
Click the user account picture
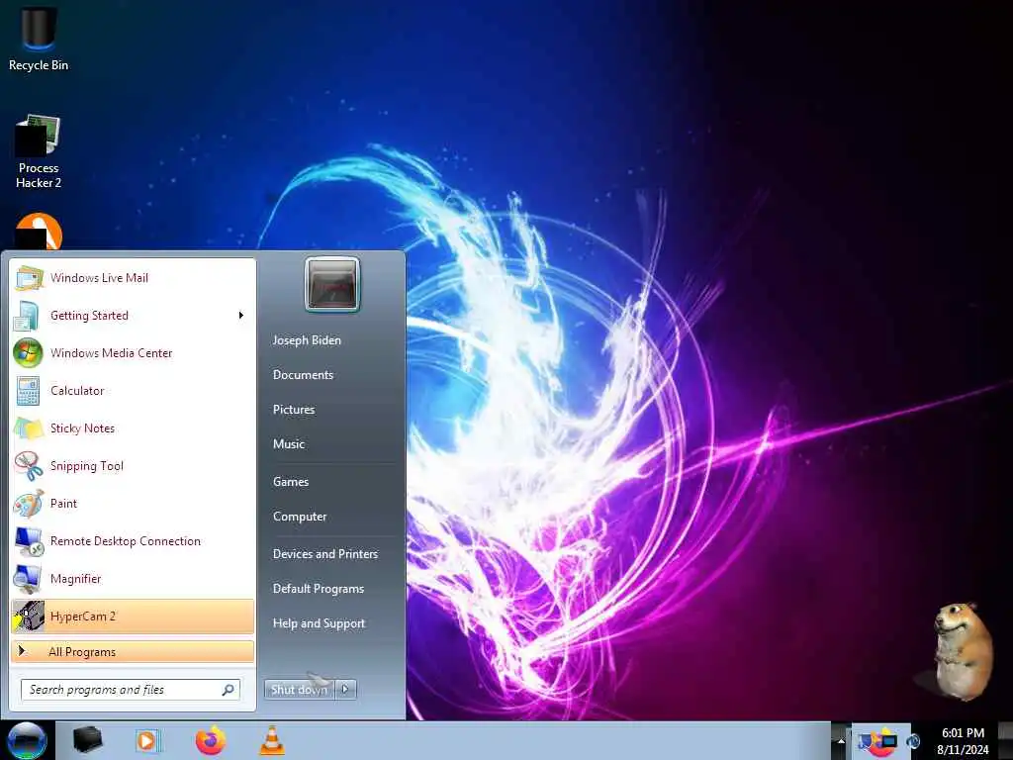coord(332,284)
